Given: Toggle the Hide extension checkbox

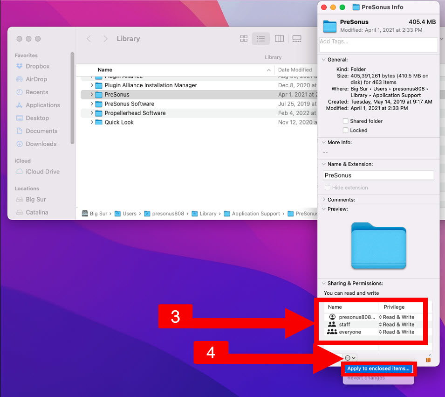Looking at the screenshot, I should coord(328,188).
